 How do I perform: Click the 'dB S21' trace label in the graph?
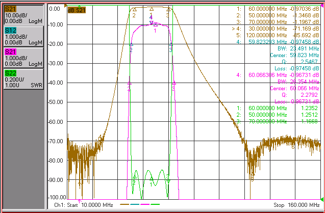pyautogui.click(x=77, y=10)
